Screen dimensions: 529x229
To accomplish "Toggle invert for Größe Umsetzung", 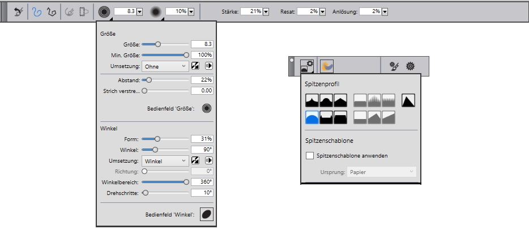I will click(x=195, y=66).
